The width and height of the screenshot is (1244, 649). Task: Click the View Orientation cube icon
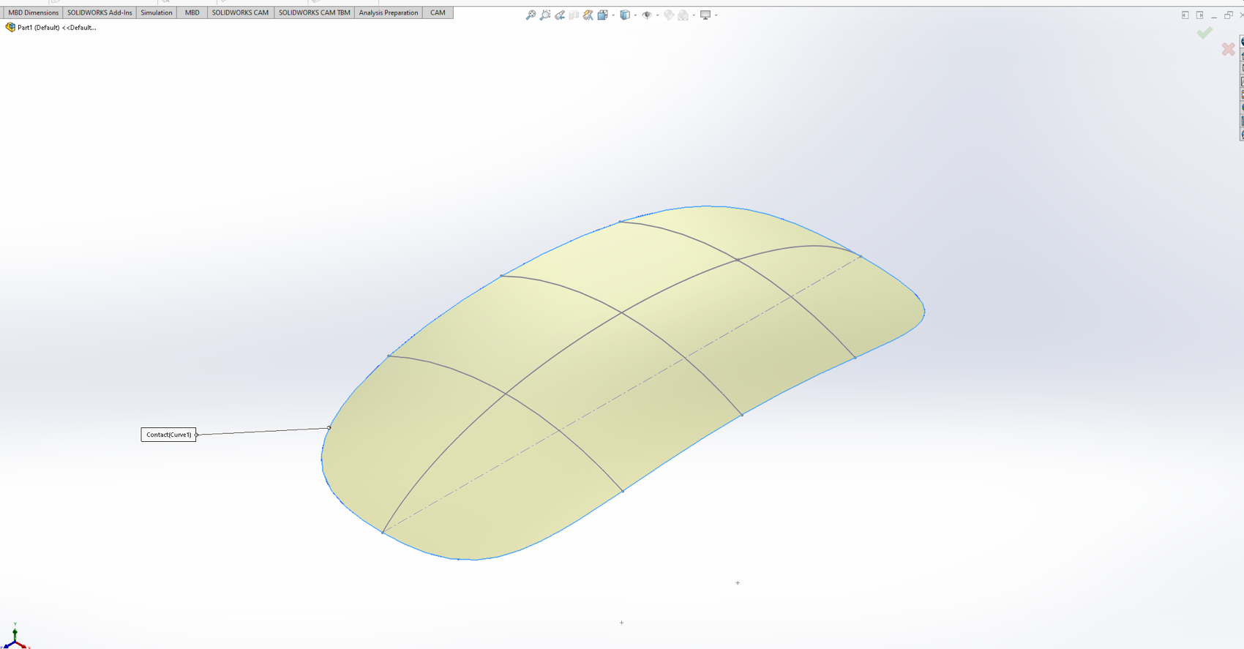[x=602, y=15]
